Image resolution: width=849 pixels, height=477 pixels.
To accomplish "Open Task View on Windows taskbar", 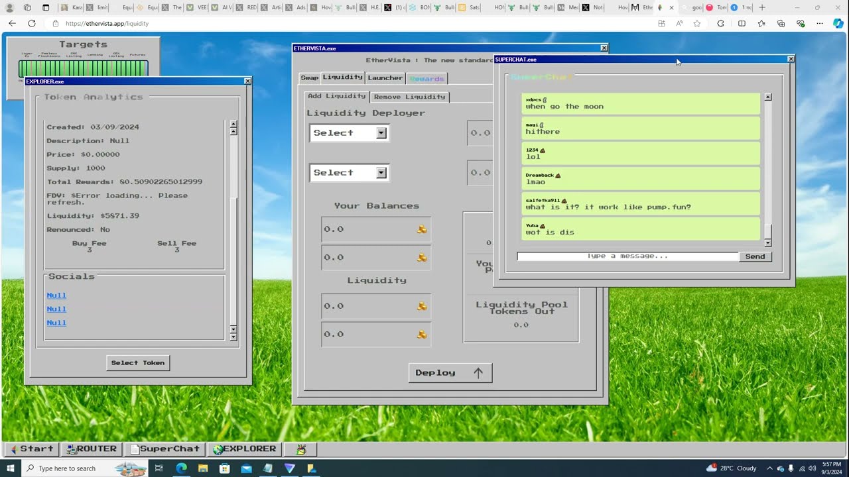I will pos(159,468).
